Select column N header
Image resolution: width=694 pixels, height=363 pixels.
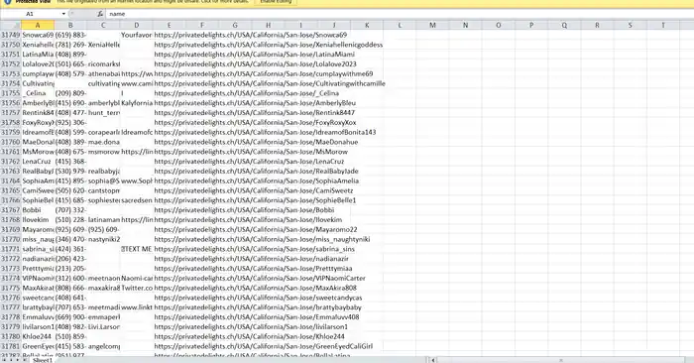pyautogui.click(x=466, y=25)
